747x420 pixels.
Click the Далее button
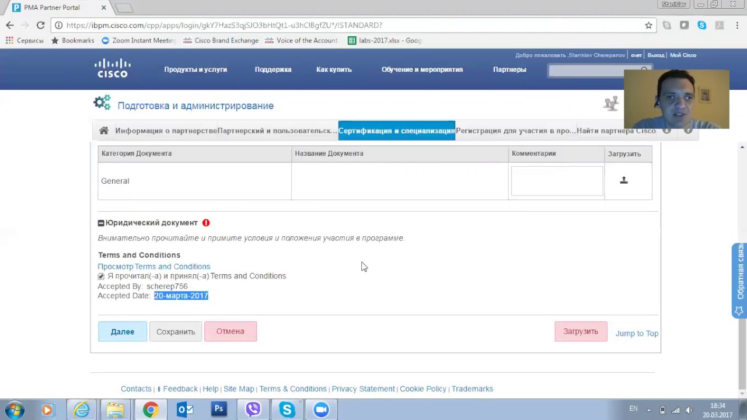123,331
